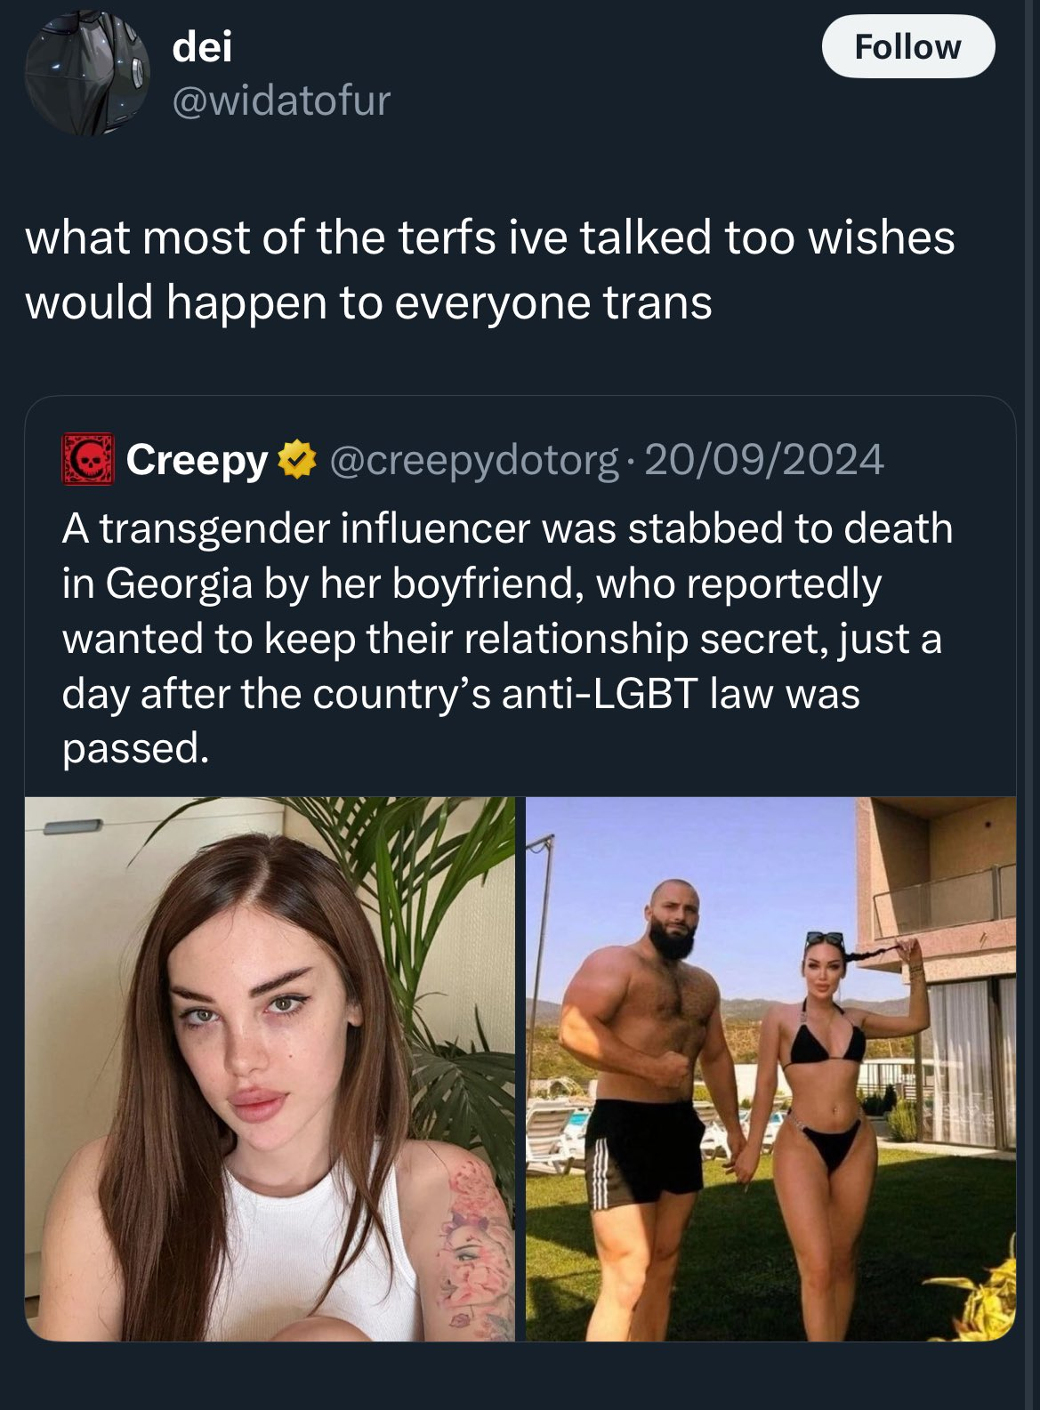Open the left selfie photo with white top
This screenshot has width=1040, height=1410.
(x=270, y=1068)
